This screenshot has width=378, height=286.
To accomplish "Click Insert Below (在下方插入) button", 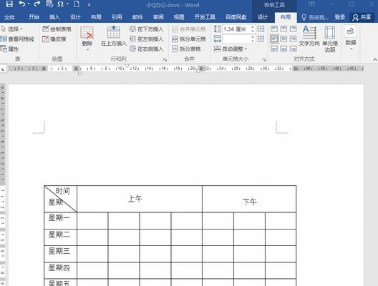I will click(x=146, y=29).
